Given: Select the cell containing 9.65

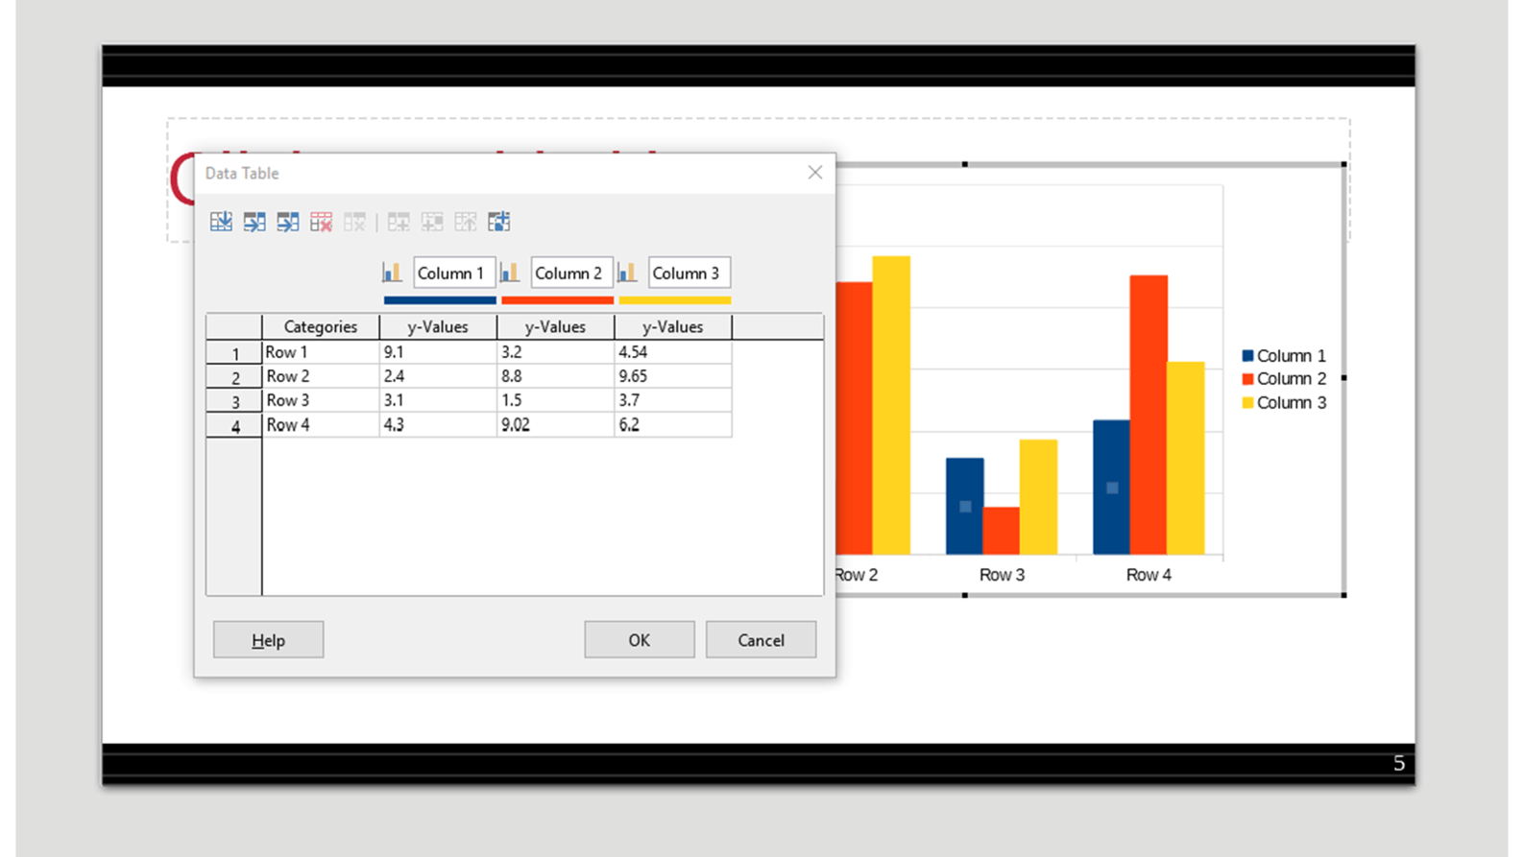Looking at the screenshot, I should coord(673,376).
